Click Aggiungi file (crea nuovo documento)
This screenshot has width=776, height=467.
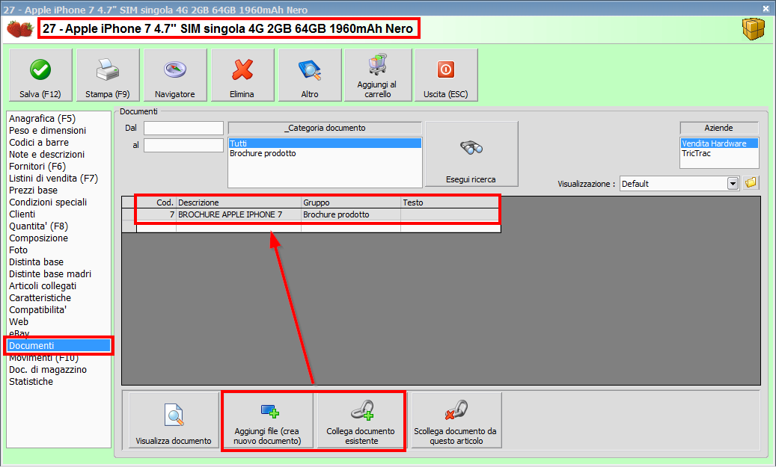(x=268, y=421)
